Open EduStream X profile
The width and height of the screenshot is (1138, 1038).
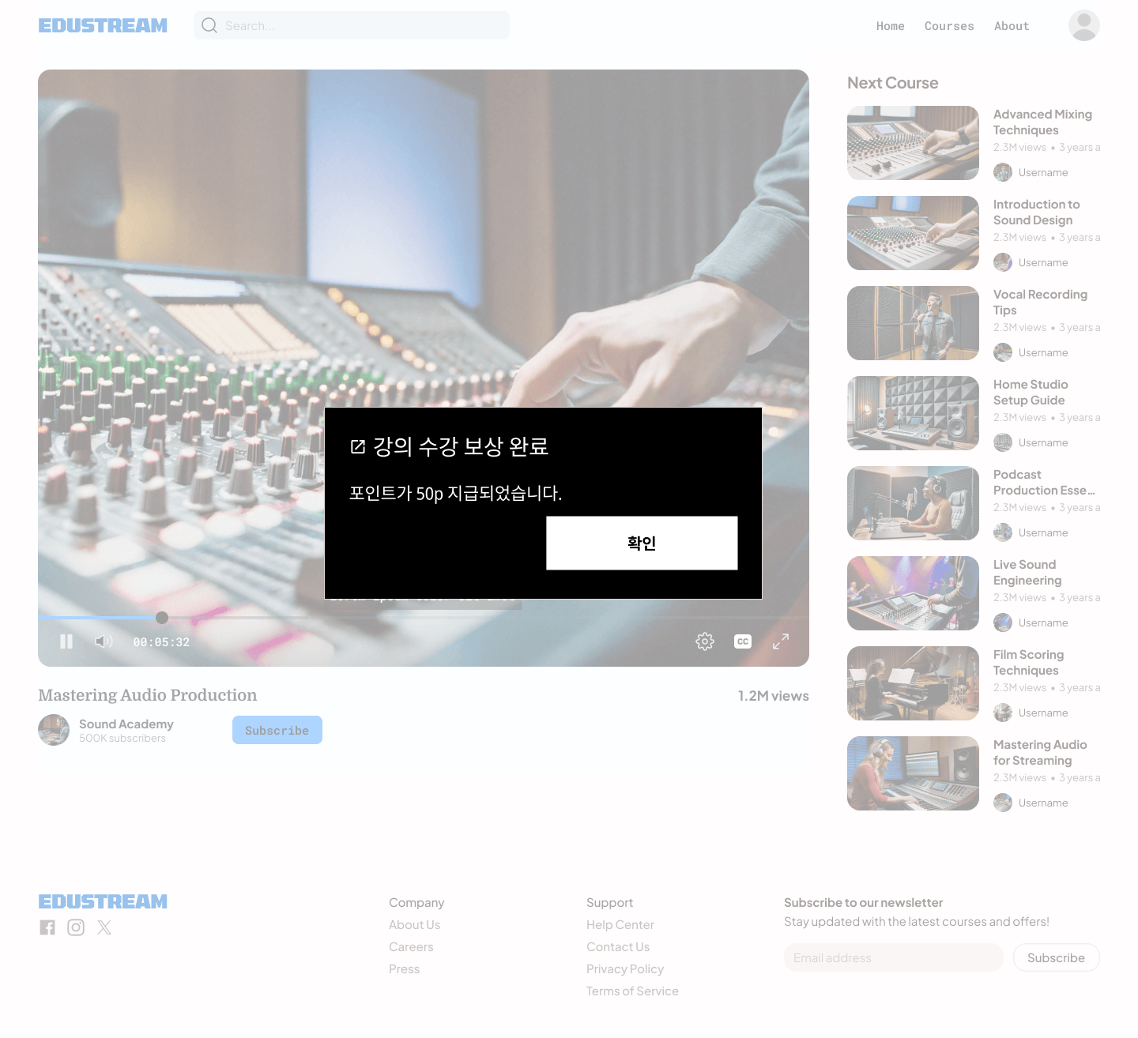[104, 927]
